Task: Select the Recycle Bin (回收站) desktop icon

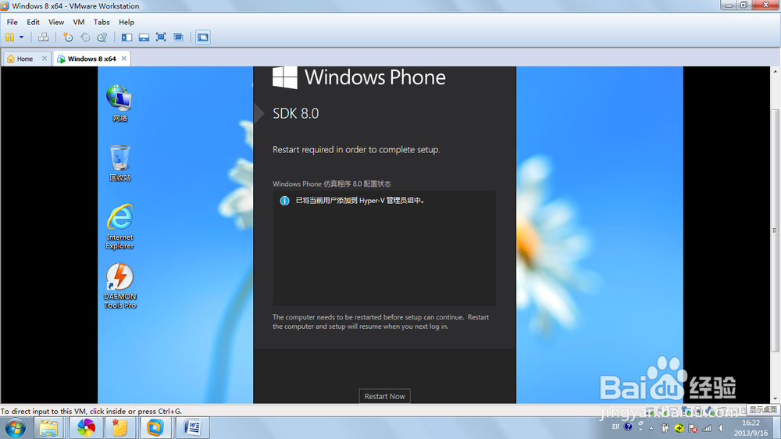Action: pos(119,163)
